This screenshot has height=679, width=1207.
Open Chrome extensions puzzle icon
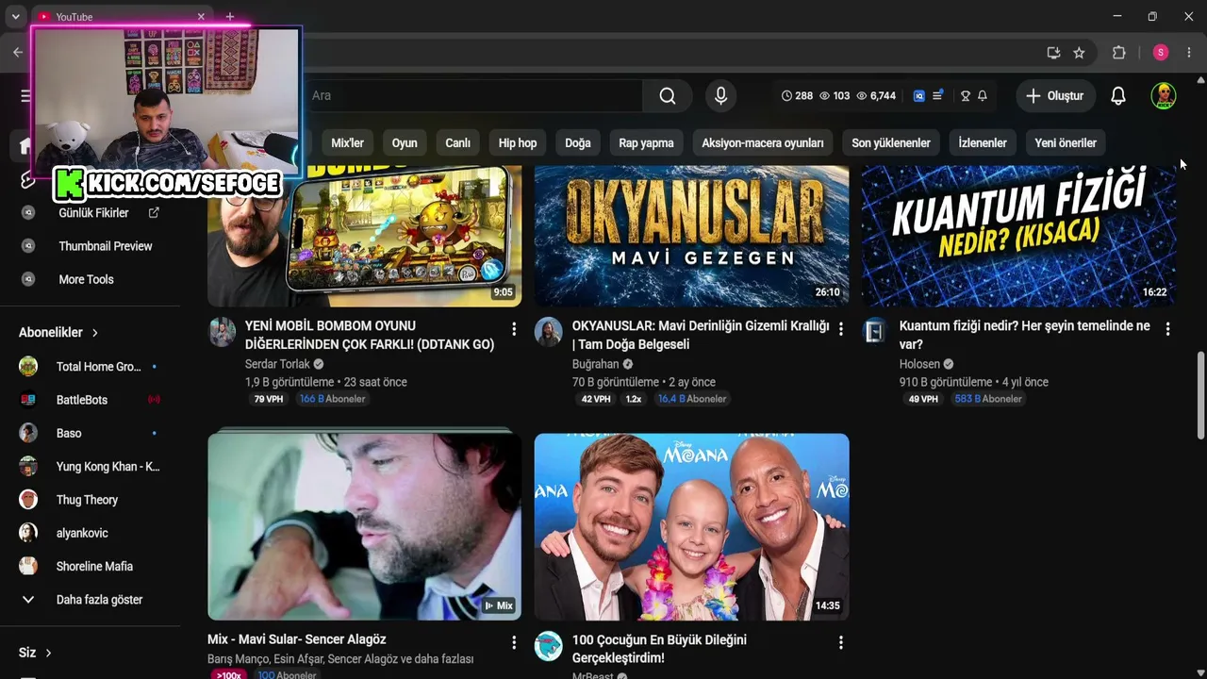pyautogui.click(x=1119, y=53)
